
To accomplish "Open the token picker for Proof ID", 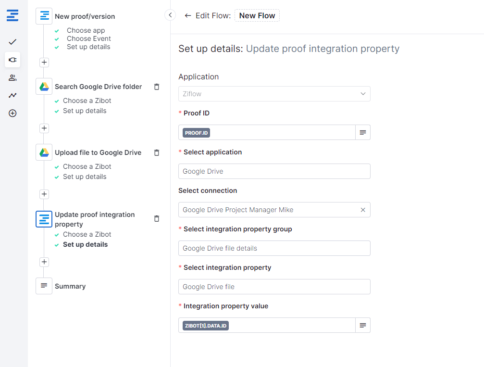I will (363, 132).
